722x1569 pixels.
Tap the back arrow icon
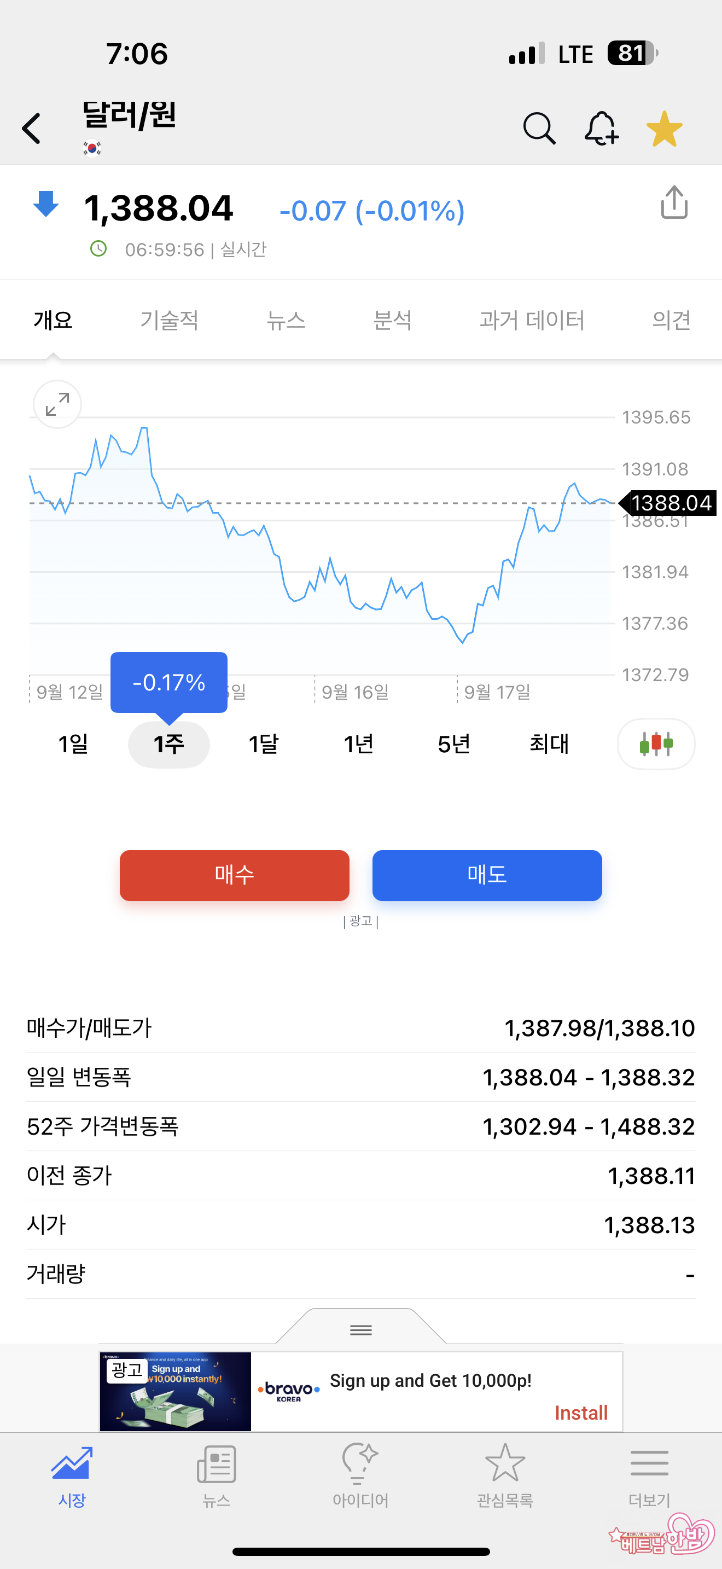32,129
